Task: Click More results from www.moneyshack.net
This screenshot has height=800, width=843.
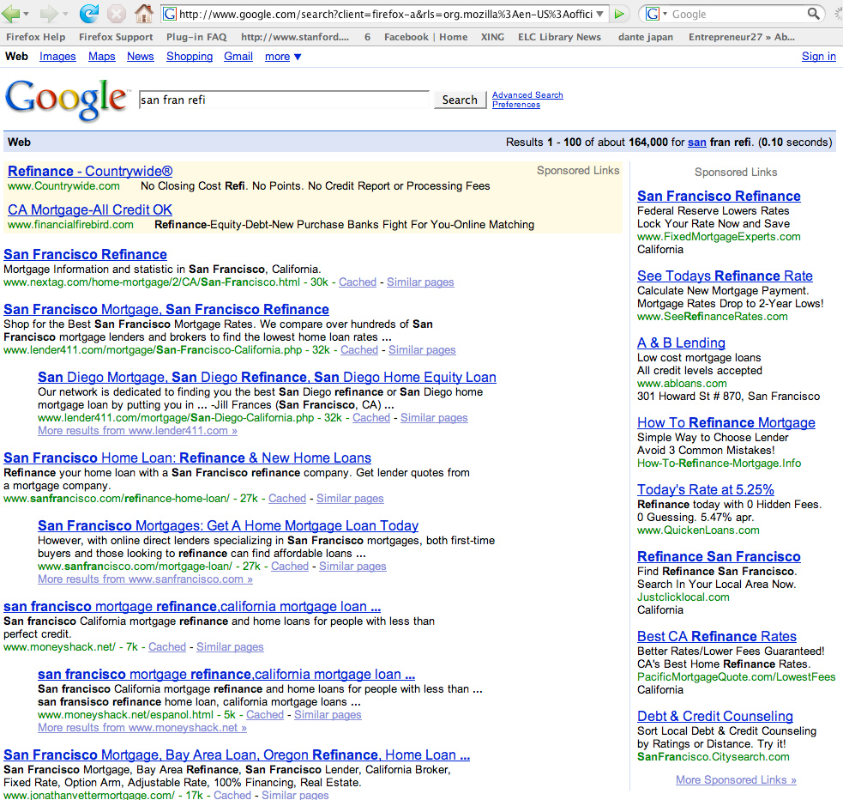Action: [142, 727]
